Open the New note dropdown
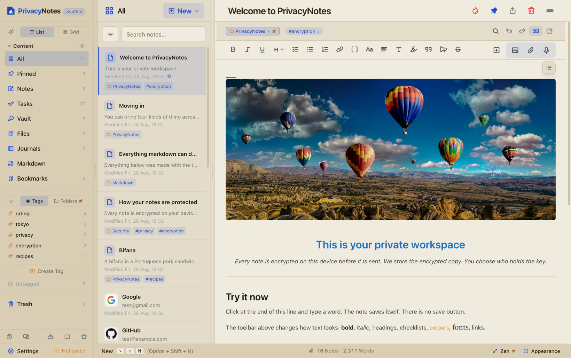 tap(183, 11)
